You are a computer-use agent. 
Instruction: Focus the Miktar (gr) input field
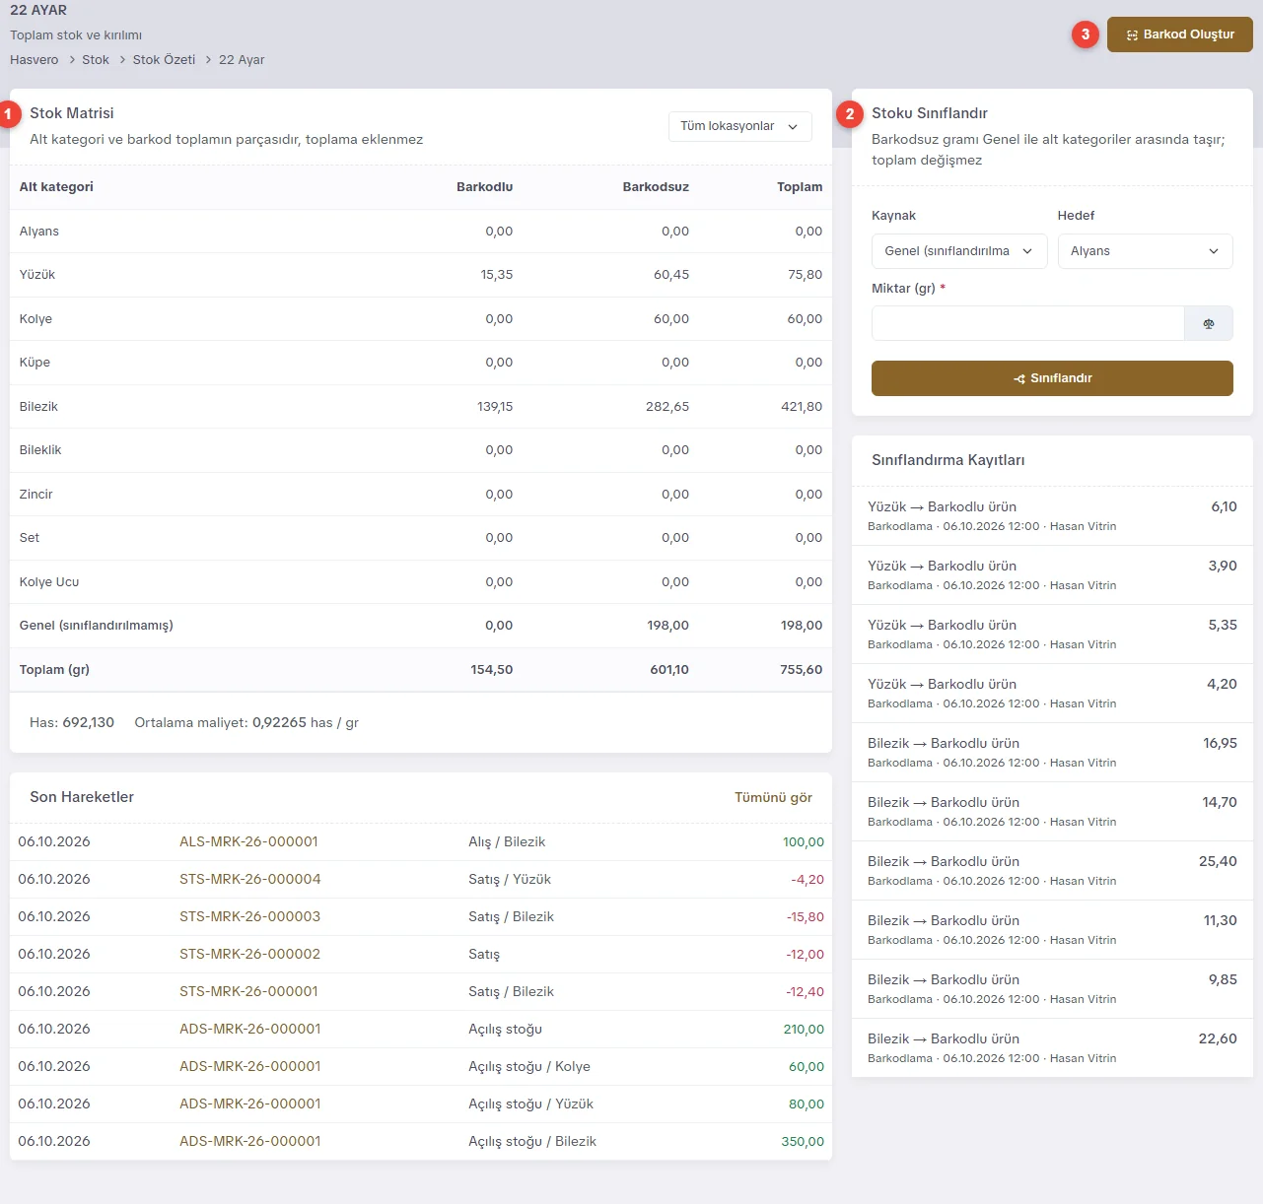1027,323
